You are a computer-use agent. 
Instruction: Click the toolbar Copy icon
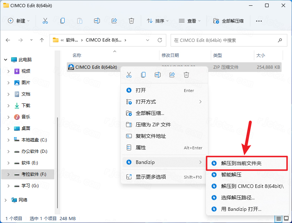point(62,21)
